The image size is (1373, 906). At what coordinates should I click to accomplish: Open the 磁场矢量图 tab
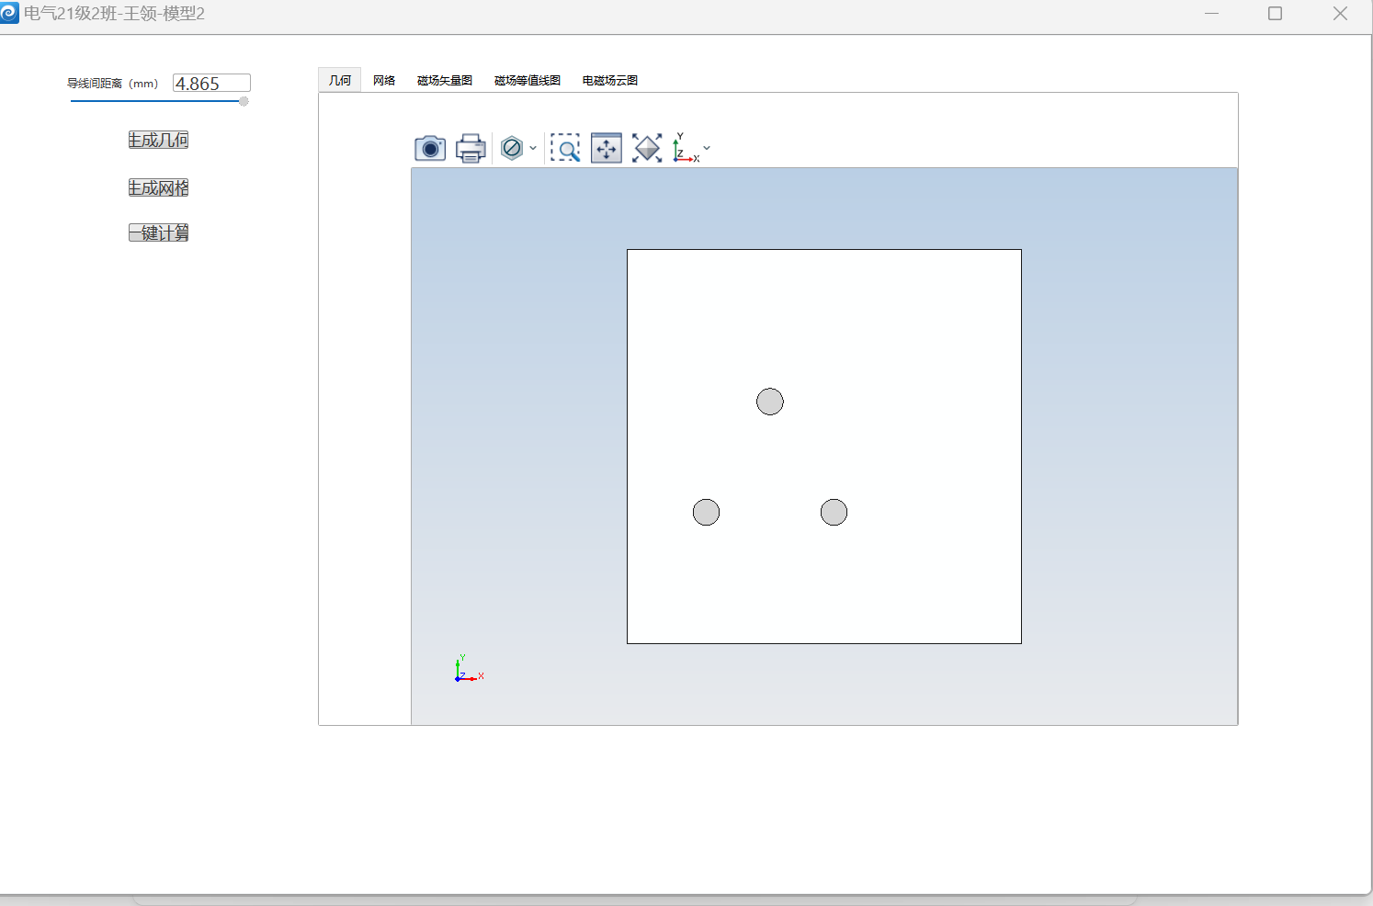445,80
